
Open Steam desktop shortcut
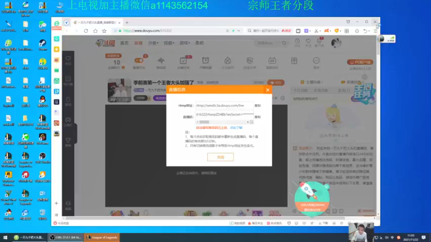pyautogui.click(x=43, y=45)
